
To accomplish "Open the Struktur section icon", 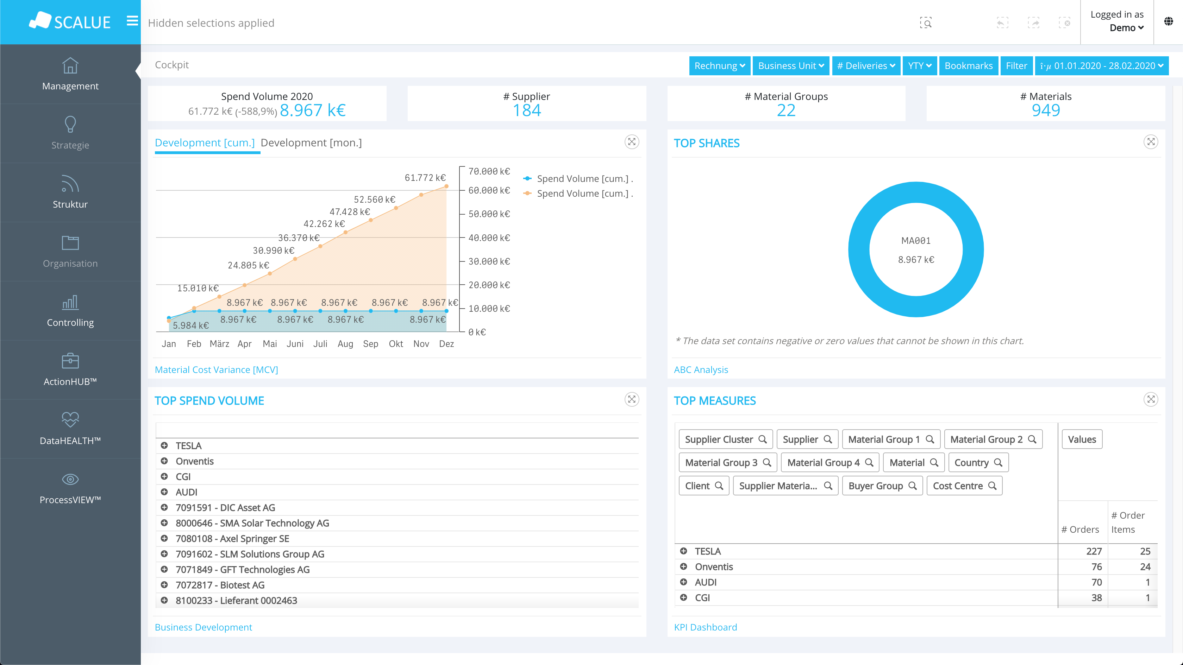I will (x=70, y=184).
